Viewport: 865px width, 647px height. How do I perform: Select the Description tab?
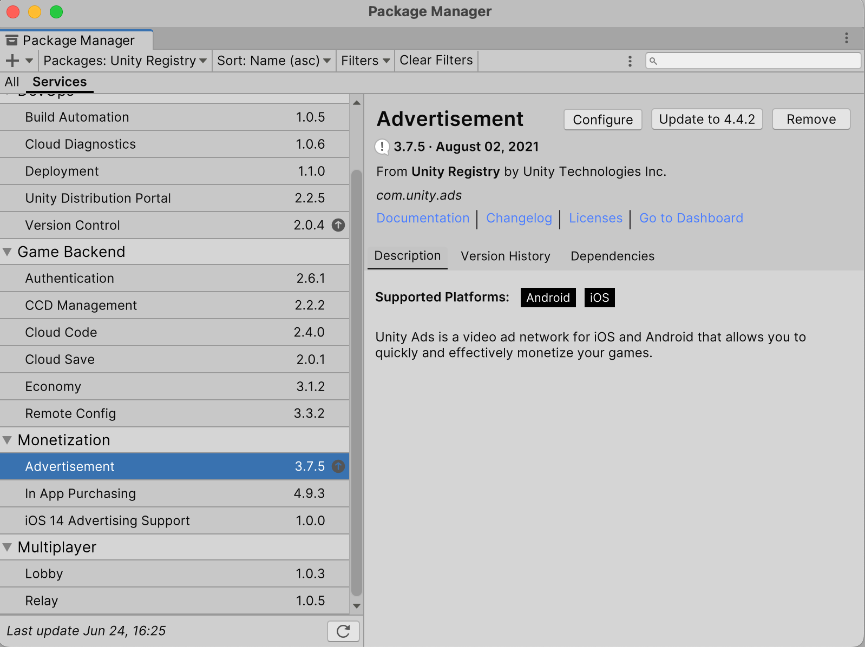408,256
